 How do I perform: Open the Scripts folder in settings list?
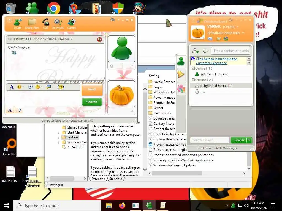[156, 108]
